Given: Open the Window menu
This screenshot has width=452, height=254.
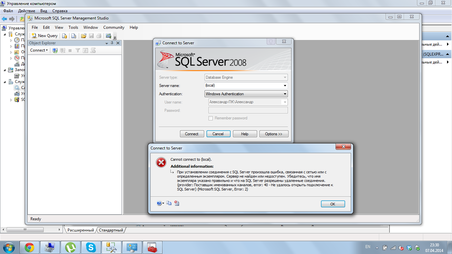Looking at the screenshot, I should pyautogui.click(x=91, y=27).
